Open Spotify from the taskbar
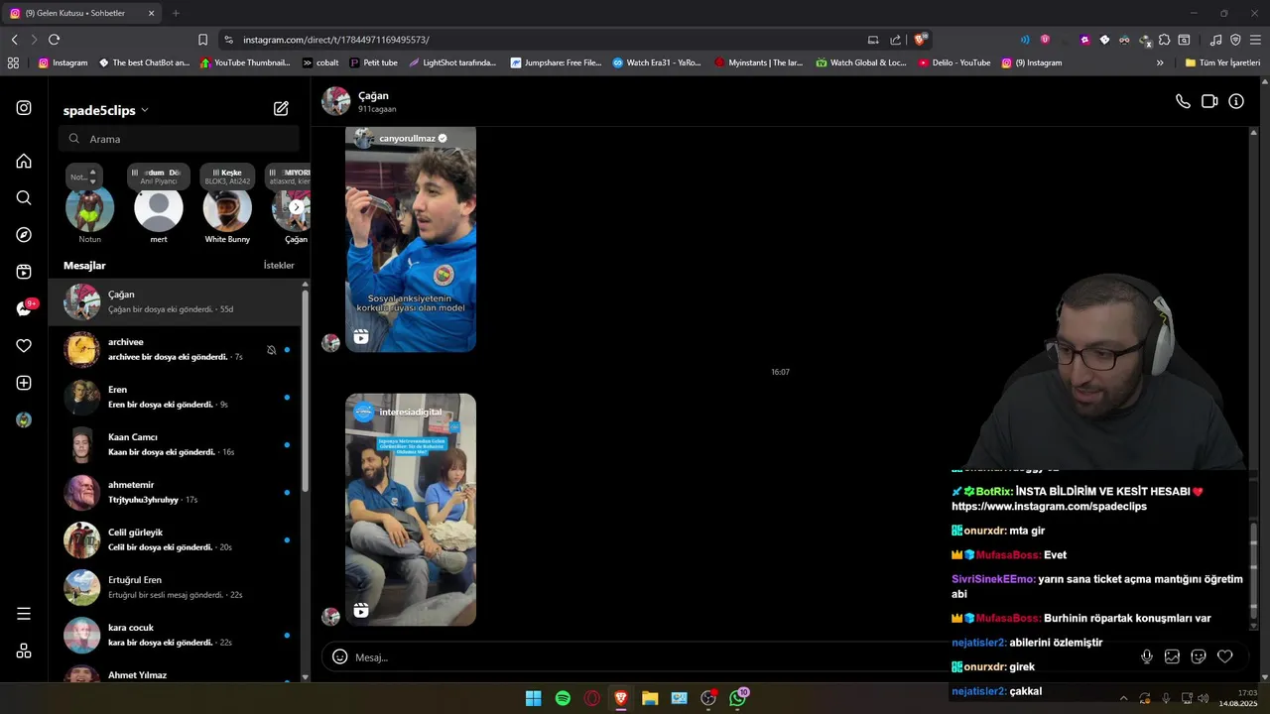Viewport: 1270px width, 714px height. 563,698
